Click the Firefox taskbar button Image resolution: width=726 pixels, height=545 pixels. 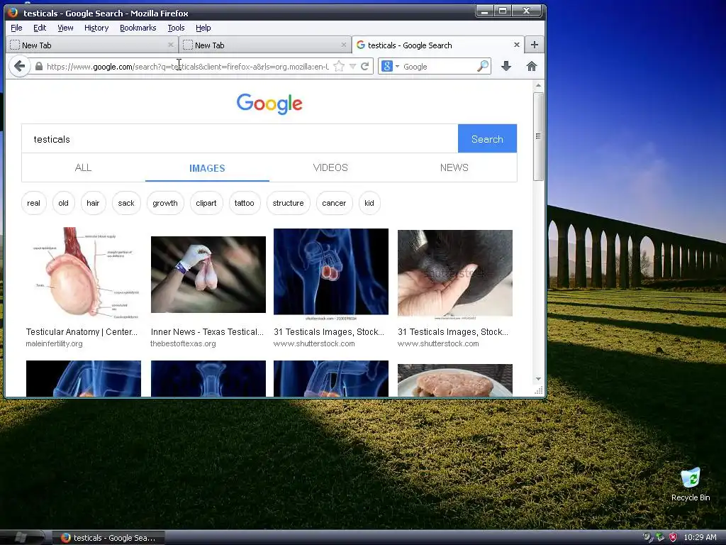click(x=108, y=538)
